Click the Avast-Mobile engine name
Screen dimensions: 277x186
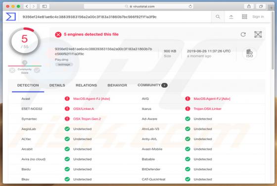coord(152,149)
